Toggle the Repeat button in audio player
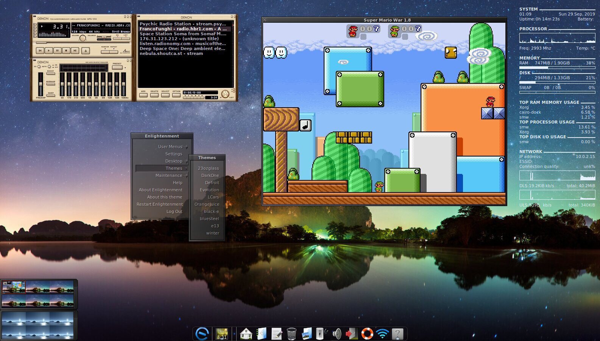The height and width of the screenshot is (341, 600). pyautogui.click(x=114, y=52)
